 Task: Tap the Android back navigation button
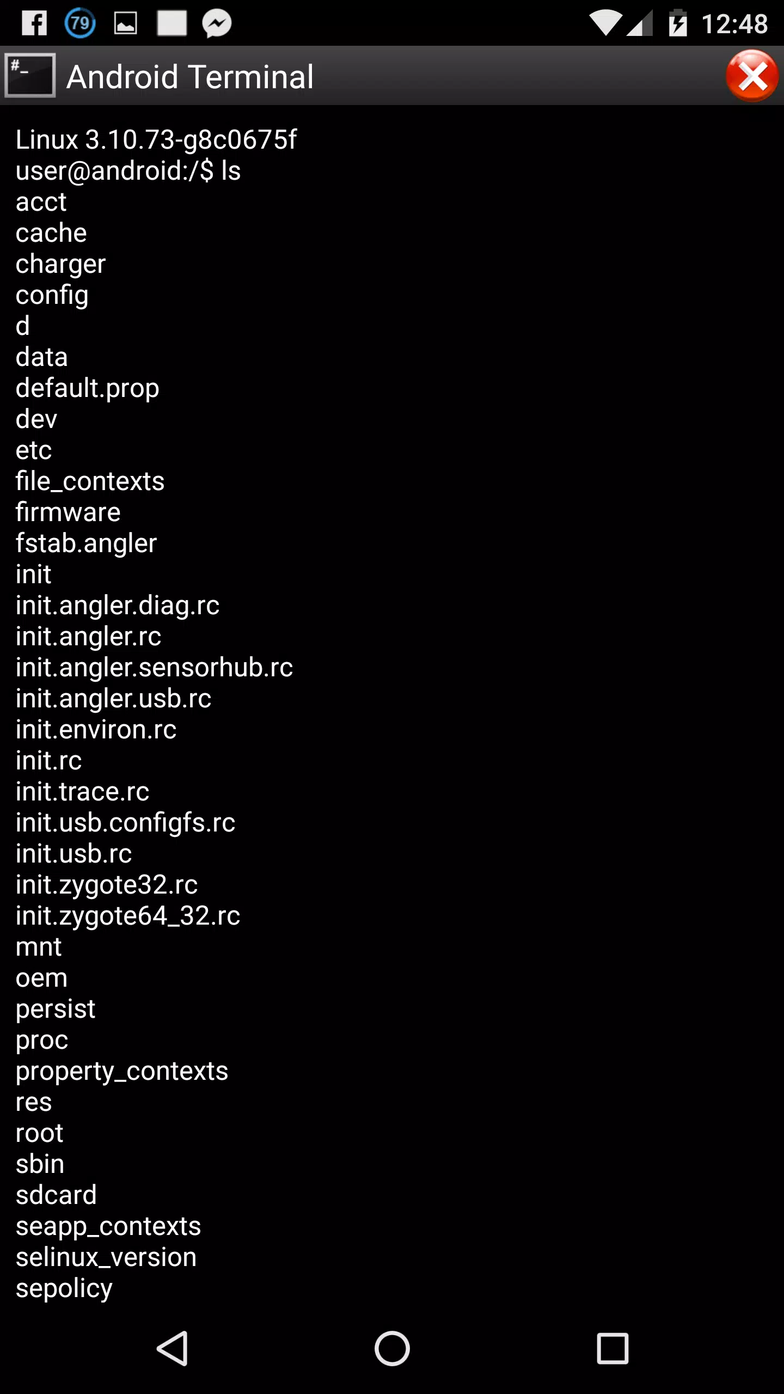pos(173,1348)
